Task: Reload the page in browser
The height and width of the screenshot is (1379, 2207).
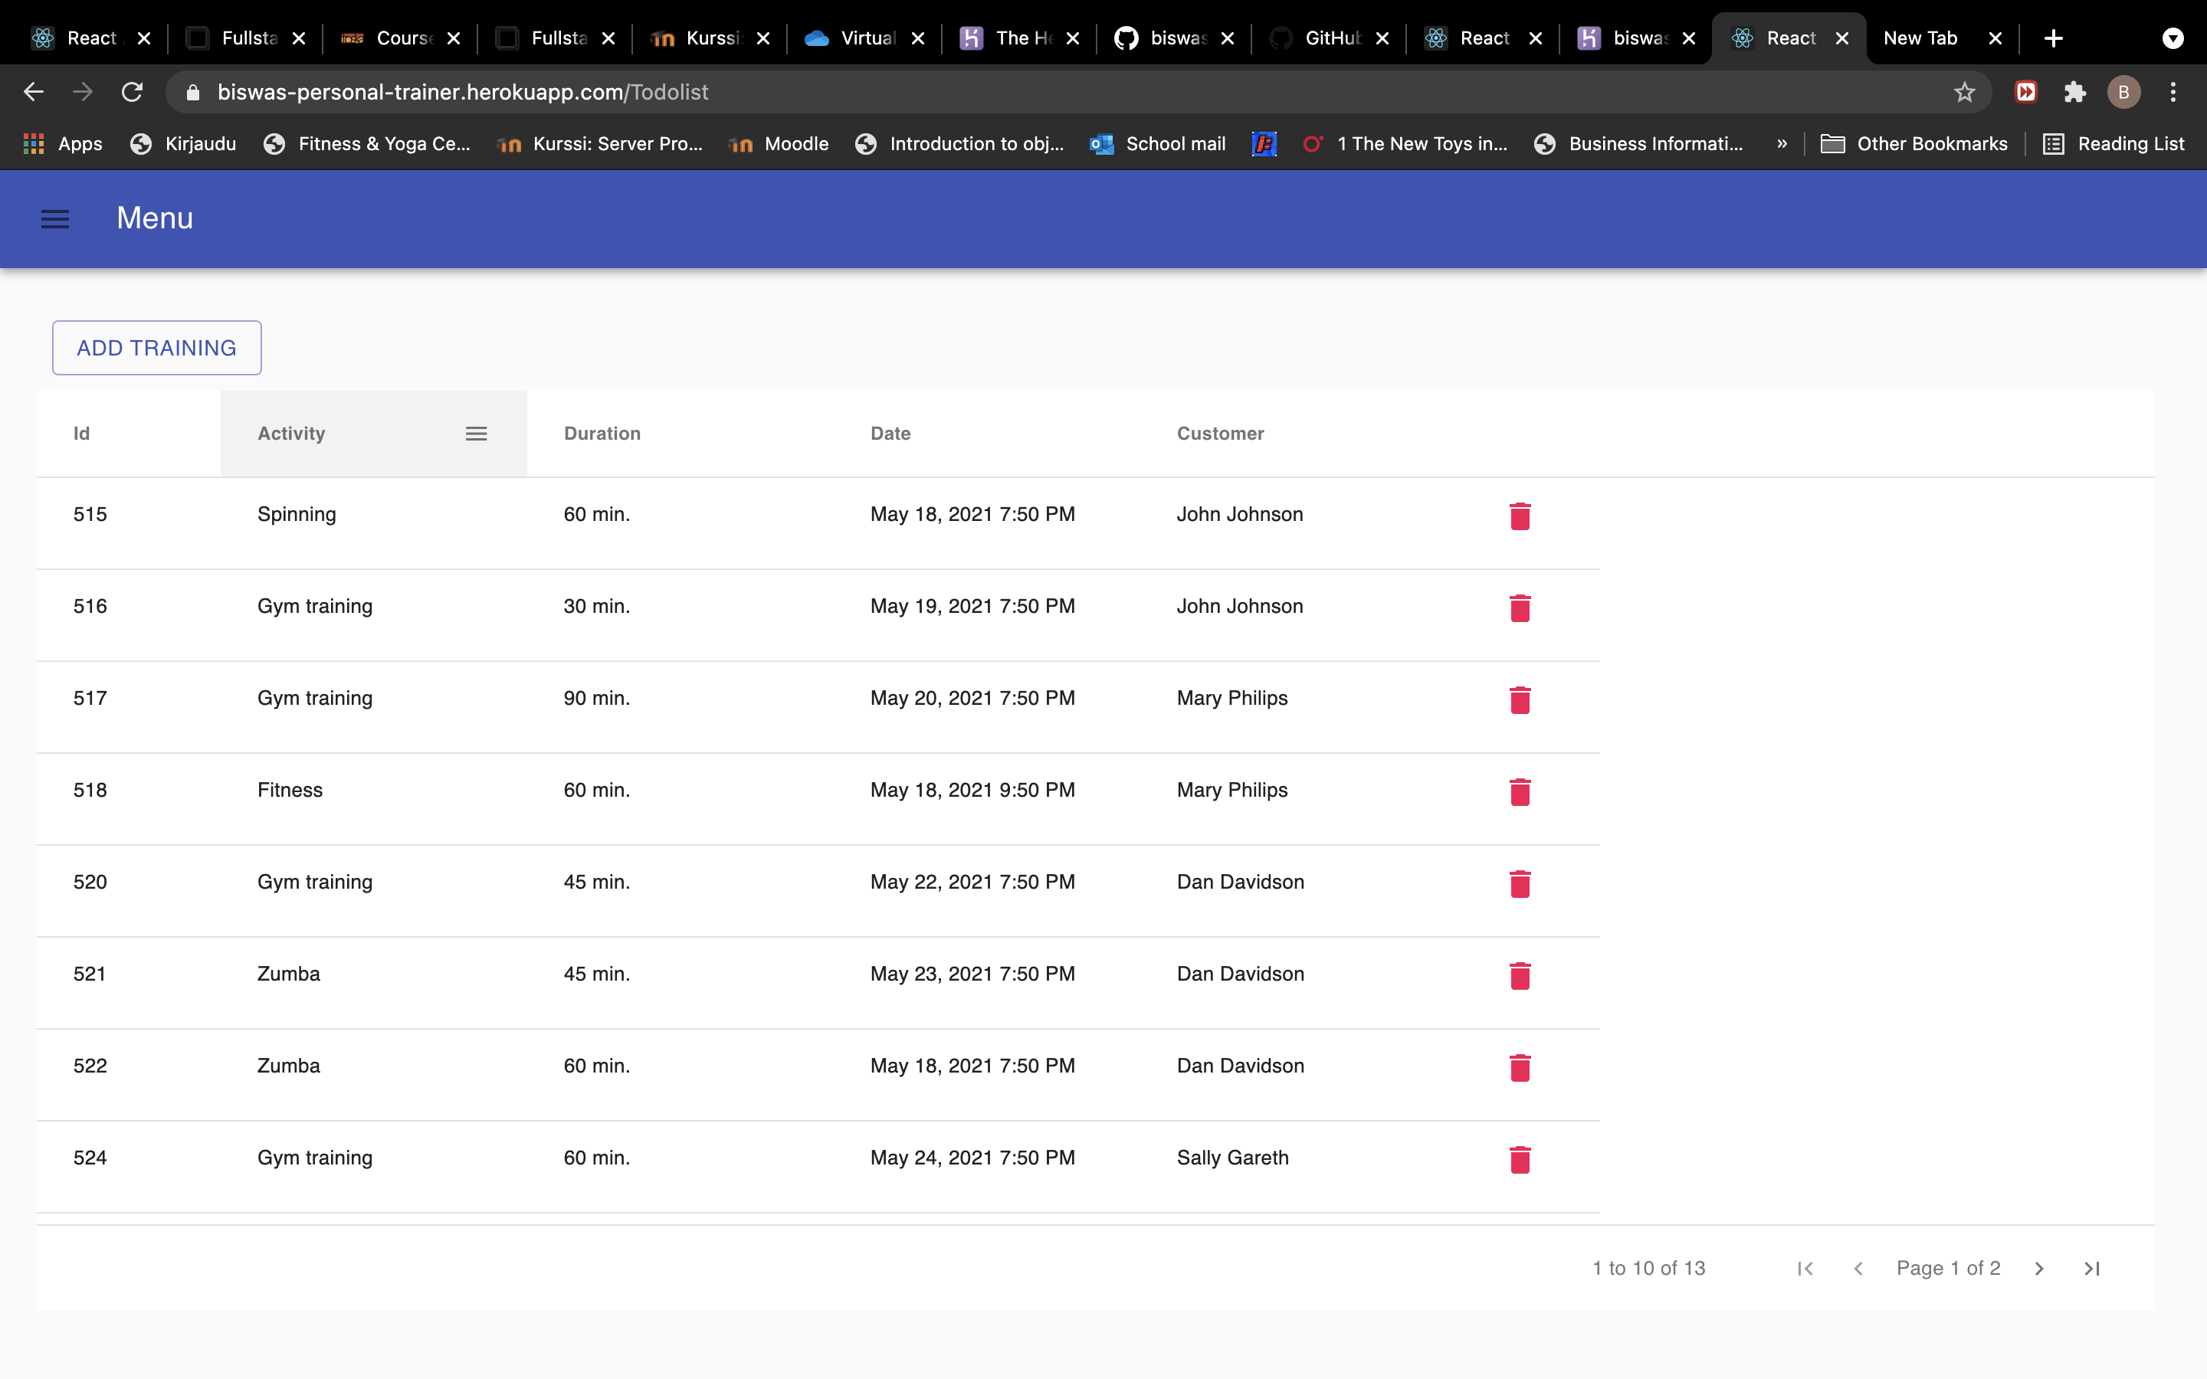Action: pyautogui.click(x=133, y=92)
